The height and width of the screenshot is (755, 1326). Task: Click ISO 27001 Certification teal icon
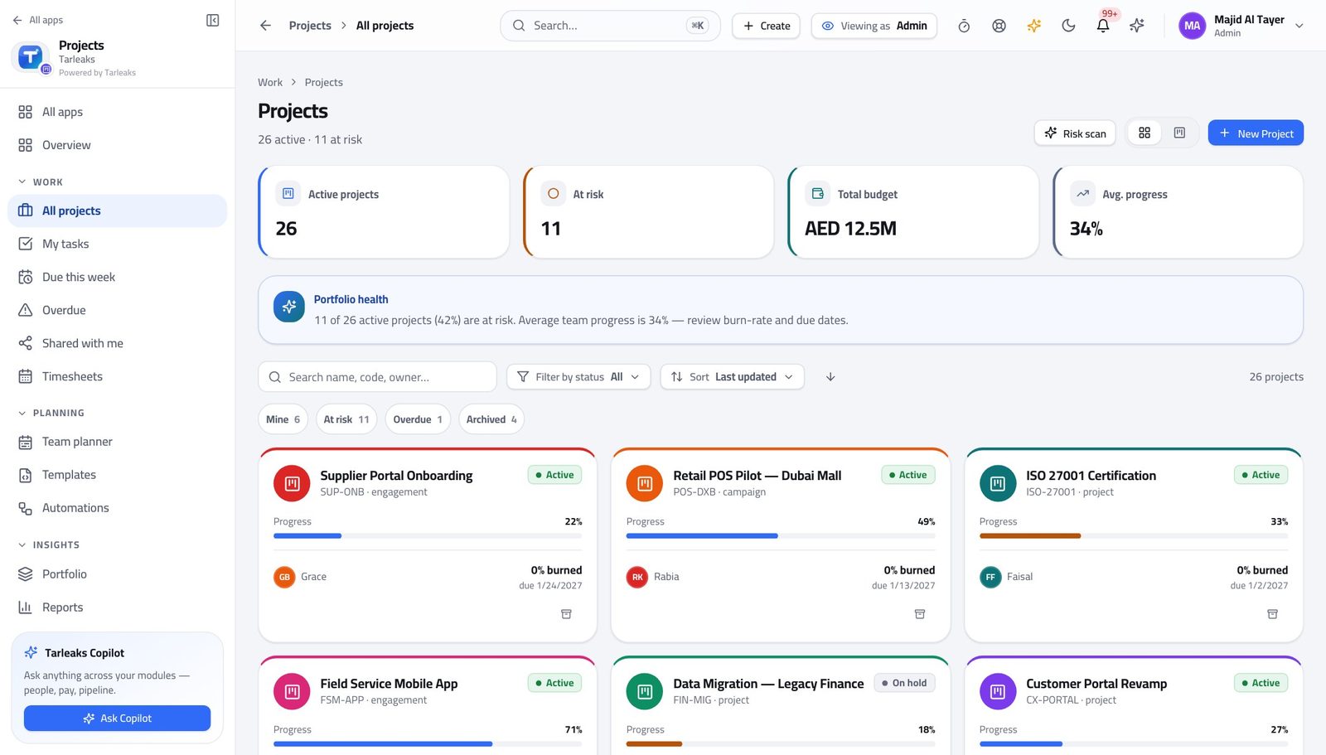(998, 484)
